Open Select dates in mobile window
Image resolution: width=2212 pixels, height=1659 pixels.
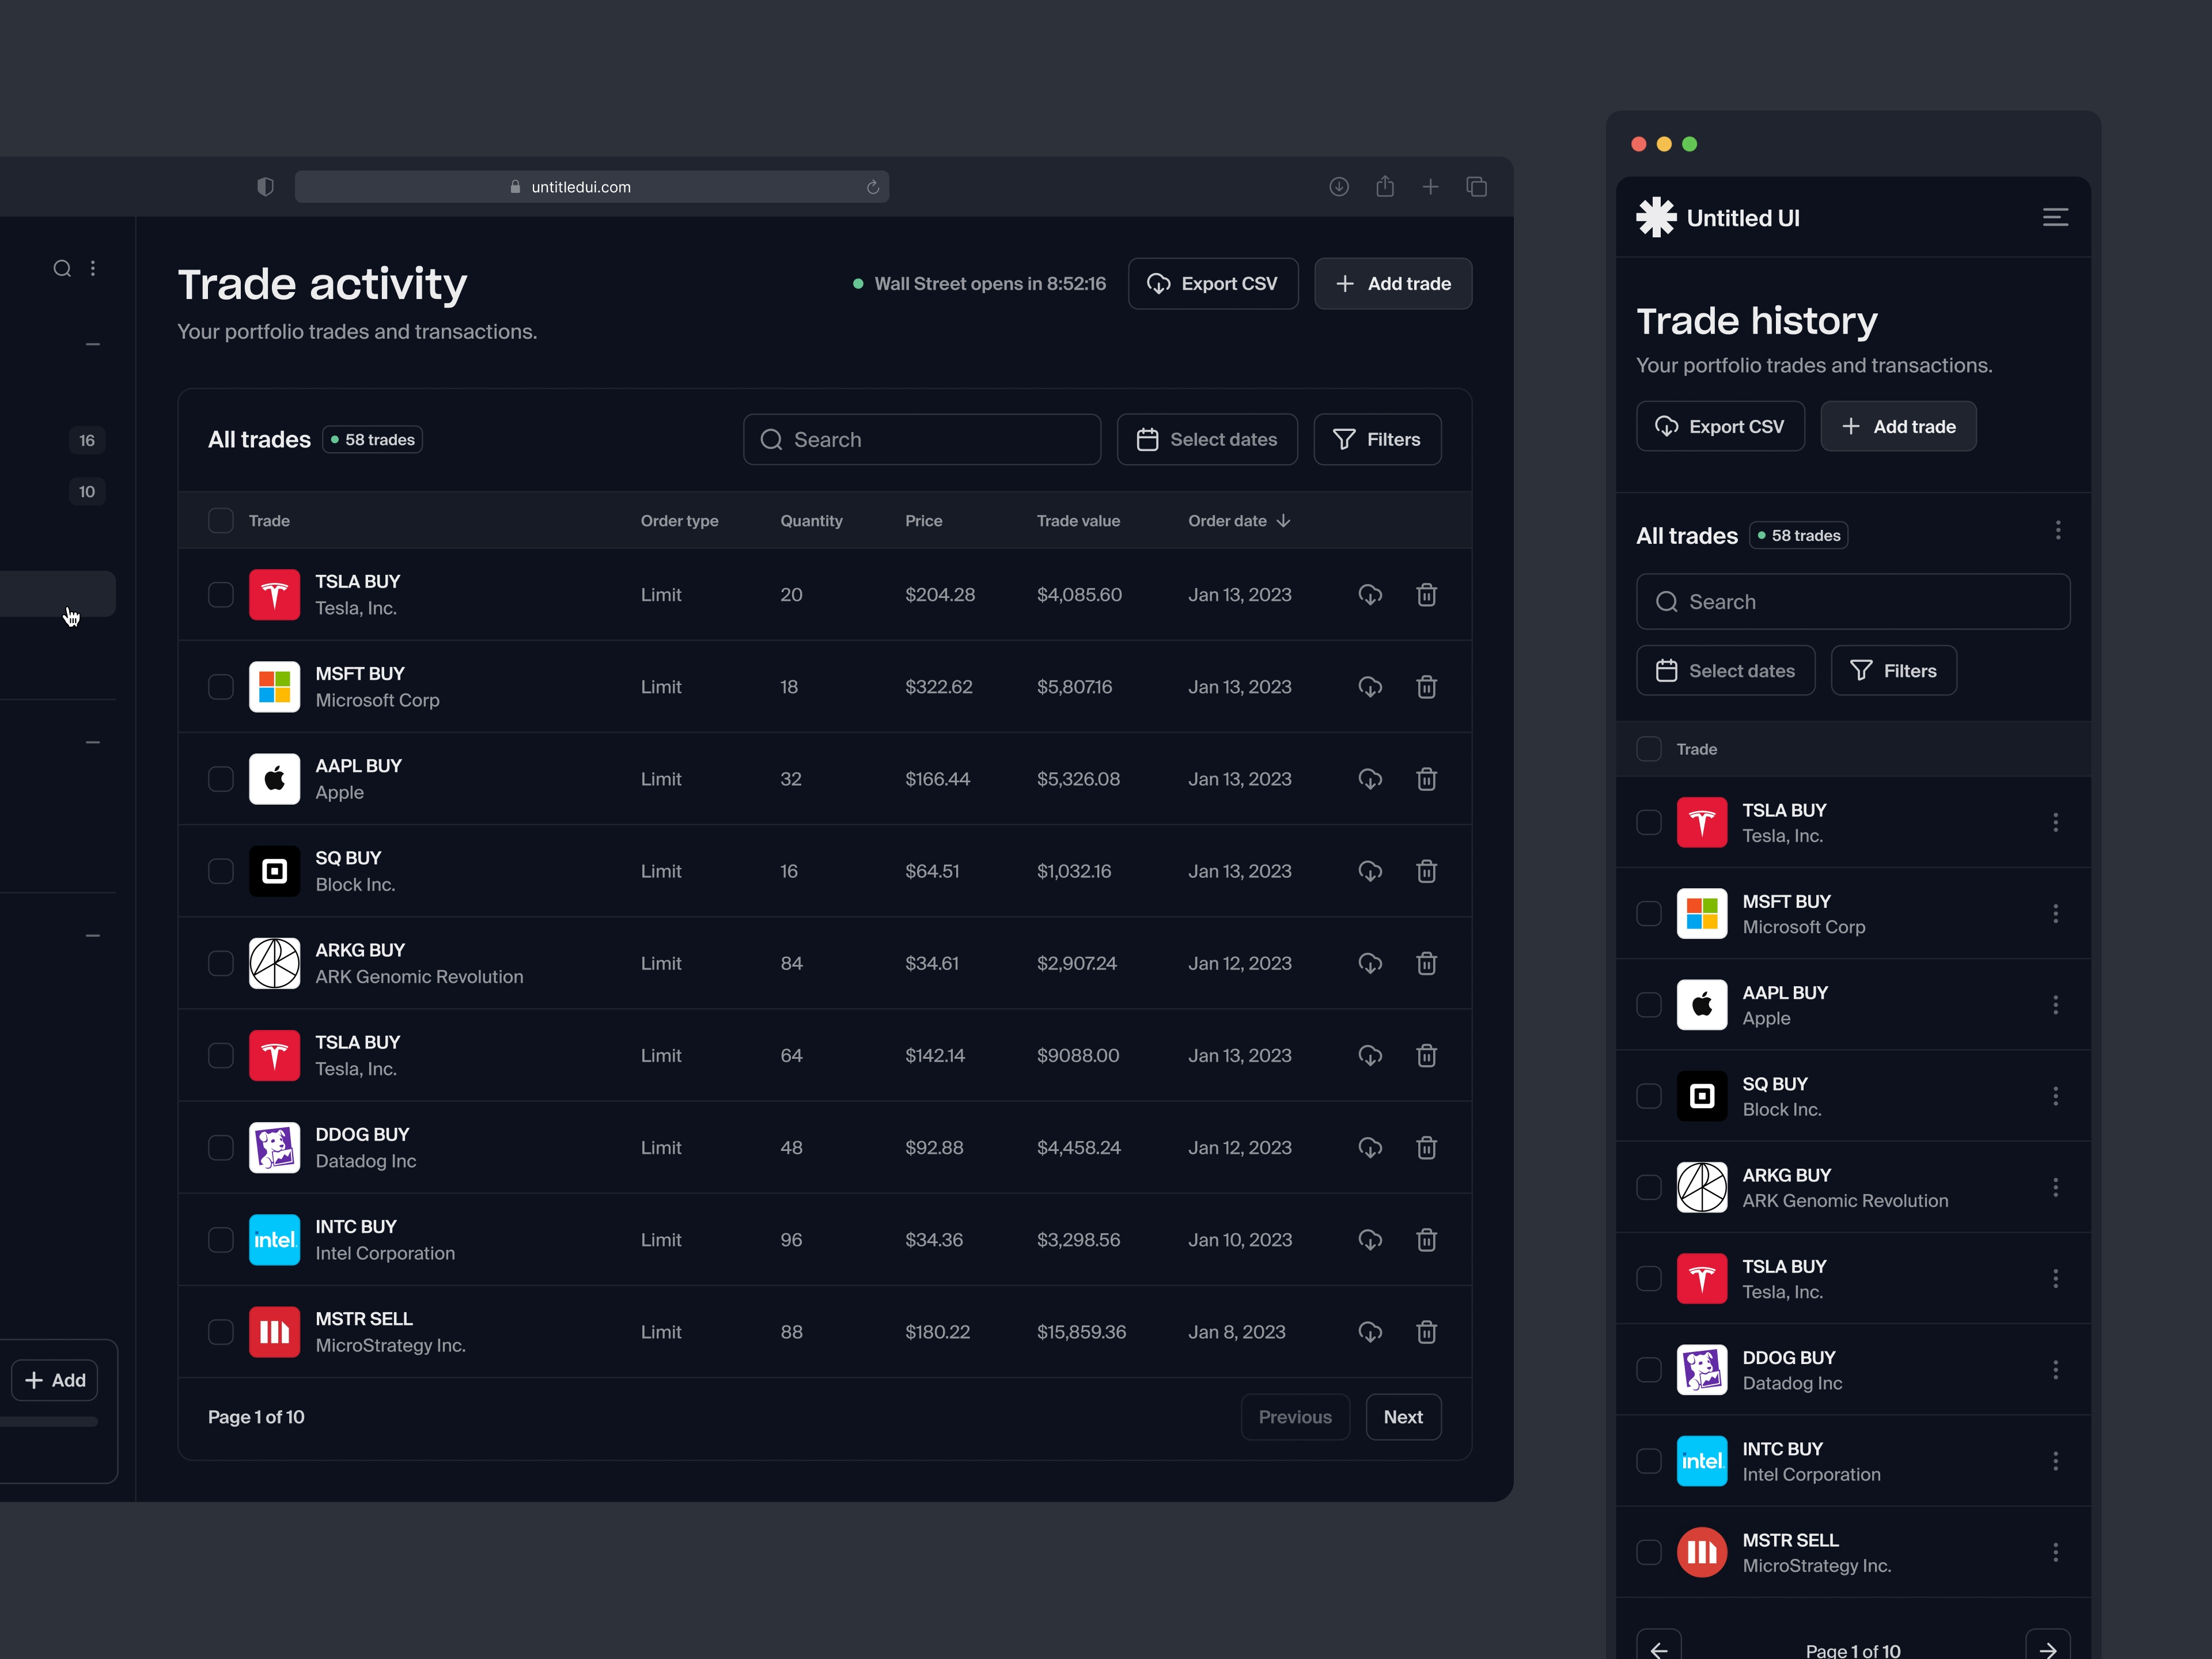(1725, 670)
